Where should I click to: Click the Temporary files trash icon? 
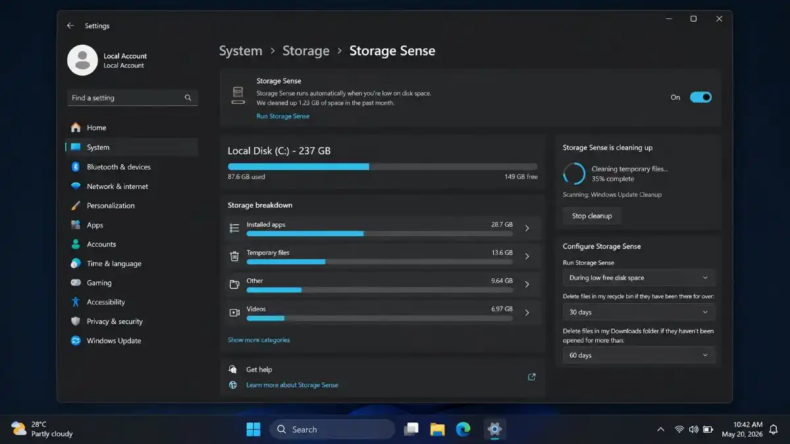[x=234, y=257]
